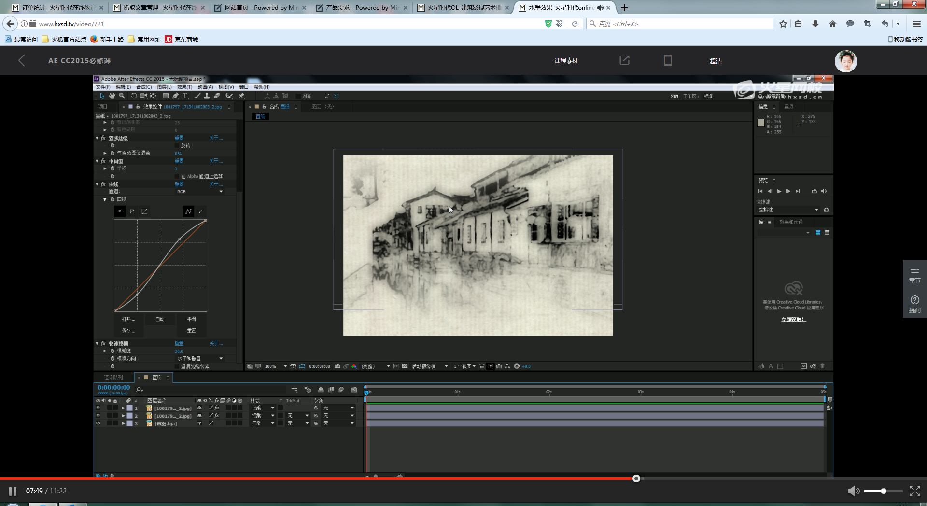
Task: Toggle the 对齐 snapping checkbox
Action: tap(297, 96)
